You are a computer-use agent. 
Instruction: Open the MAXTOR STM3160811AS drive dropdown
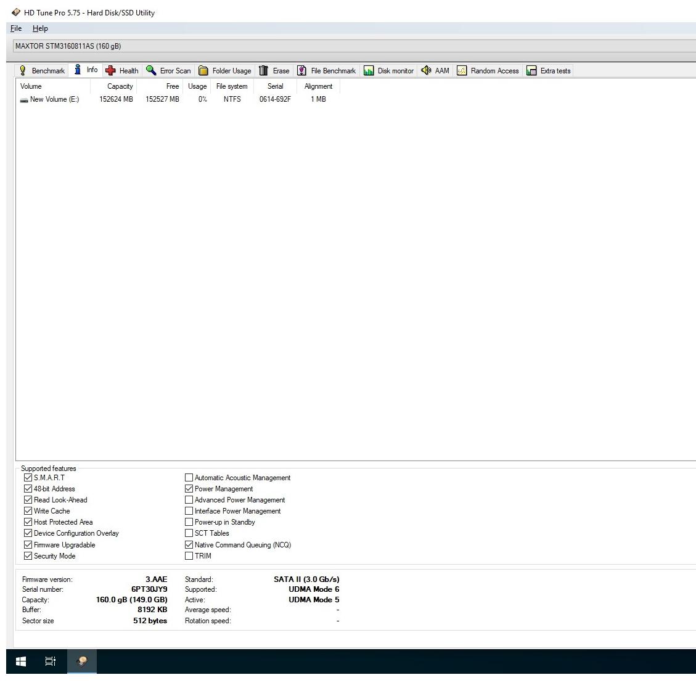[x=351, y=46]
